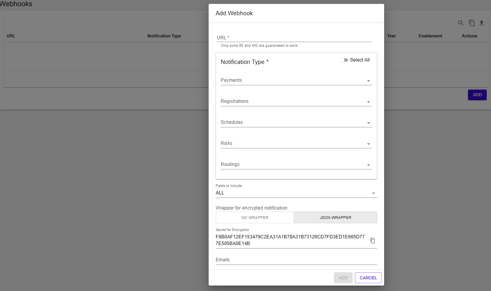Viewport: 491px width, 291px height.
Task: Click the Add Webhook dialog title
Action: click(234, 13)
